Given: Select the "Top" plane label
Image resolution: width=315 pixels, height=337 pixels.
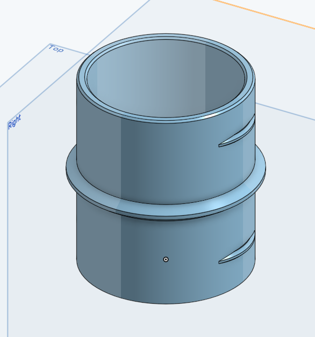Looking at the screenshot, I should tap(56, 49).
